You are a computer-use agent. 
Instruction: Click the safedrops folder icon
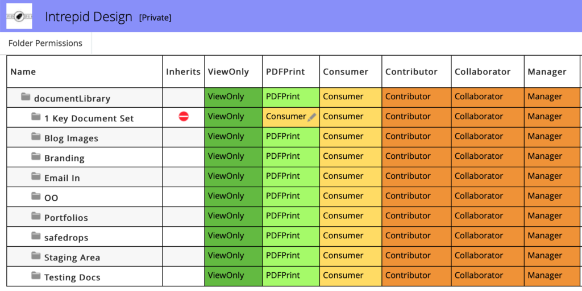pyautogui.click(x=36, y=237)
